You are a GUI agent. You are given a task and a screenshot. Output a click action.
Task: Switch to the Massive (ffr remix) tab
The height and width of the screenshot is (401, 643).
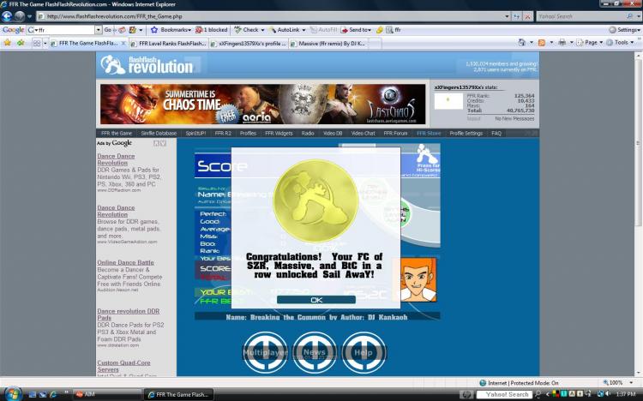(328, 44)
